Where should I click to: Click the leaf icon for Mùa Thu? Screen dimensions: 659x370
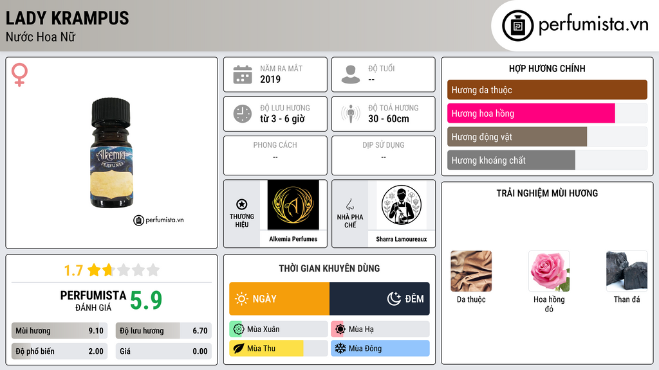[x=238, y=348]
